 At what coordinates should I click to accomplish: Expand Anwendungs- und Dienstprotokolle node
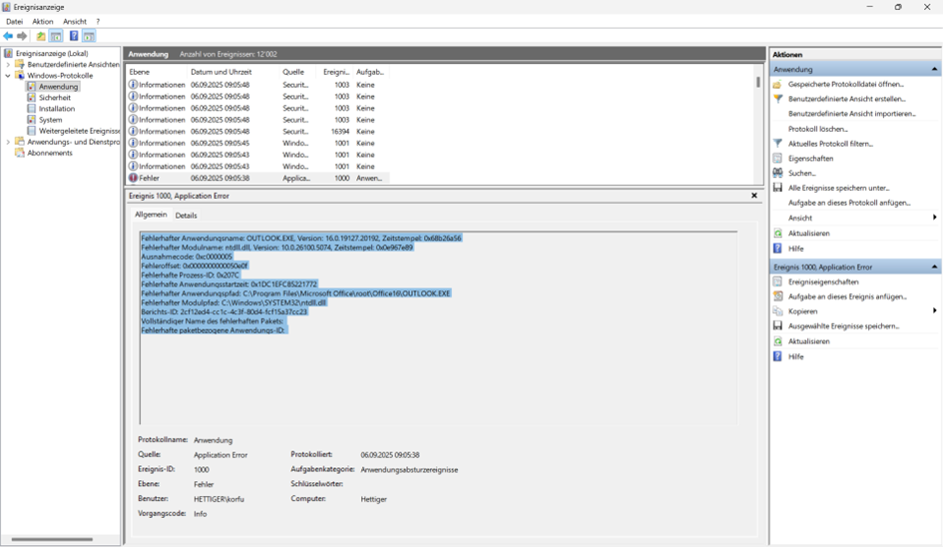click(x=8, y=142)
